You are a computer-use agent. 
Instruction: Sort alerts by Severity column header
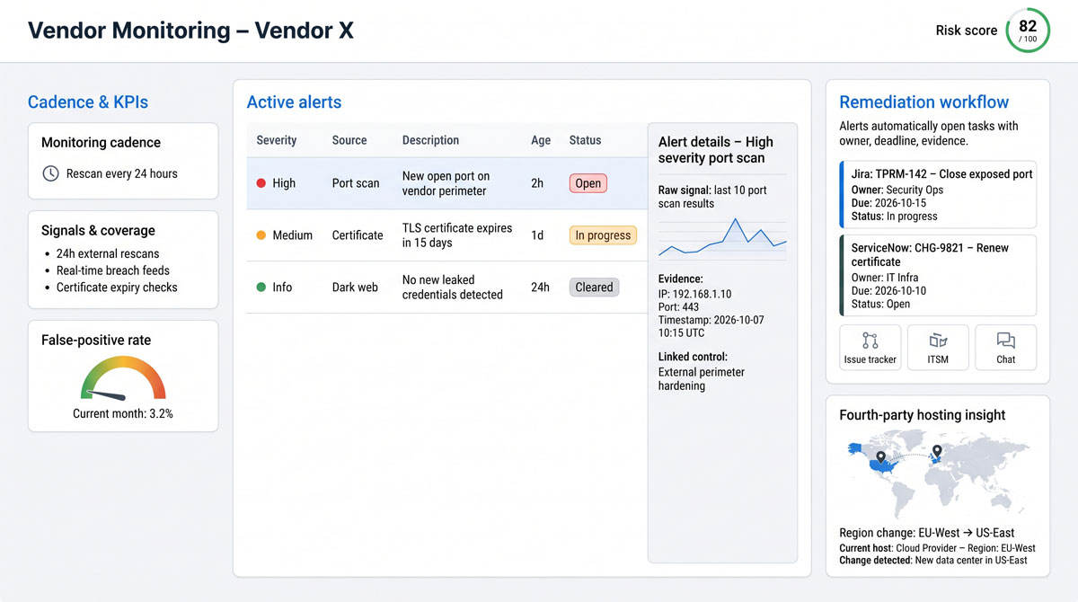pos(277,140)
